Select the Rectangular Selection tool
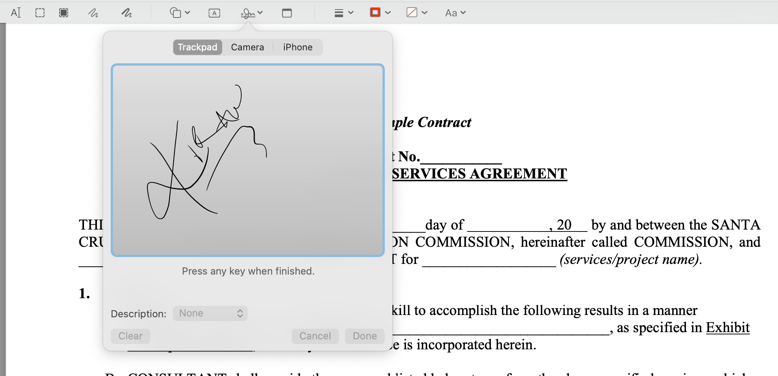This screenshot has height=376, width=778. point(40,13)
